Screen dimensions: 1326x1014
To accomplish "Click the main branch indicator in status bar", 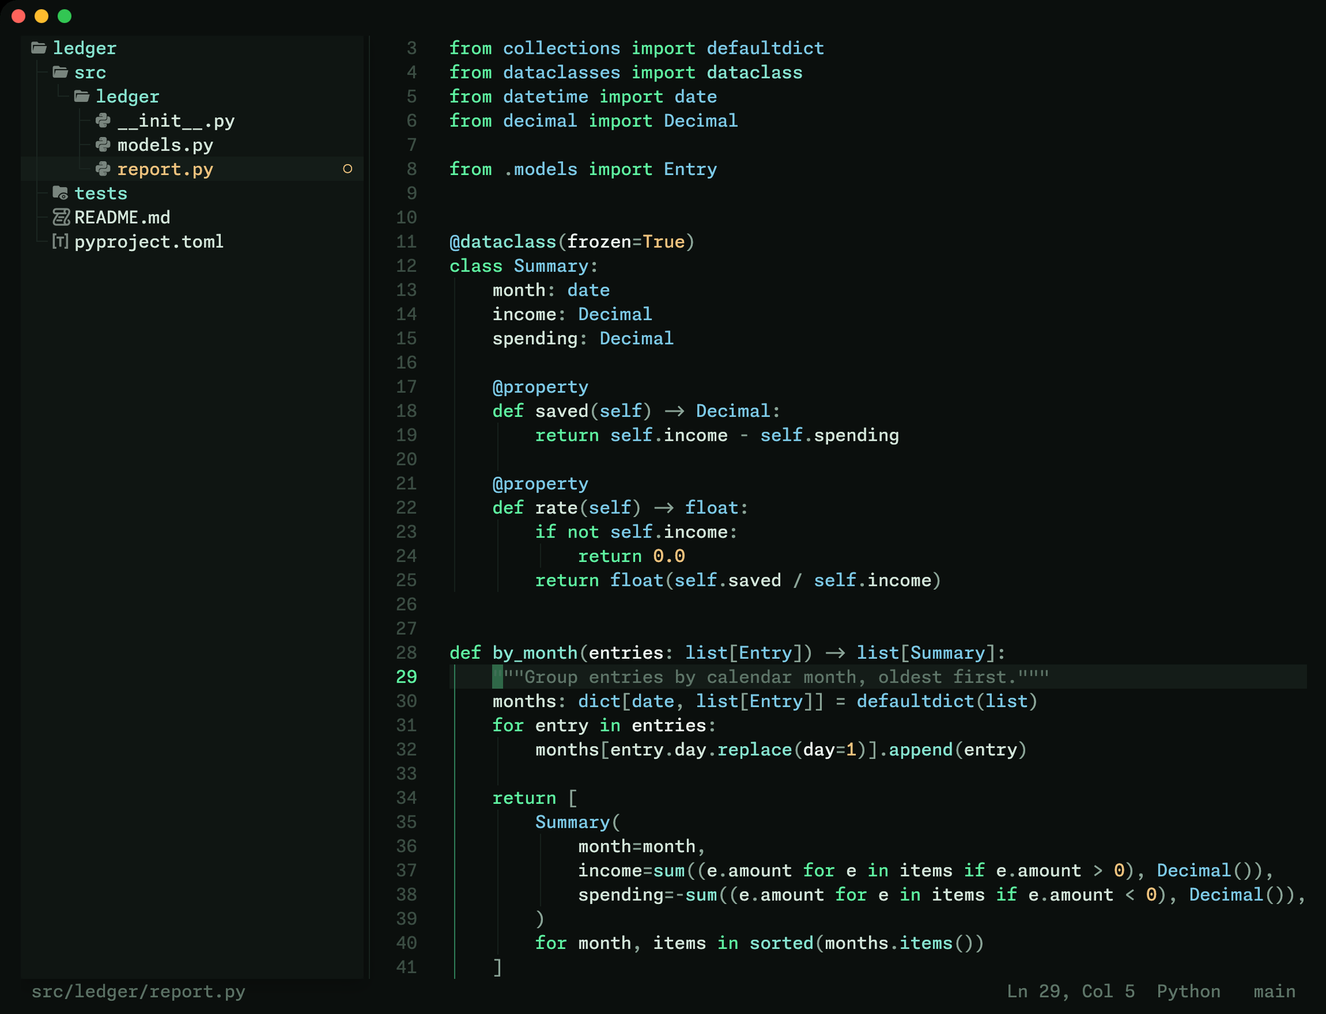I will (1274, 991).
